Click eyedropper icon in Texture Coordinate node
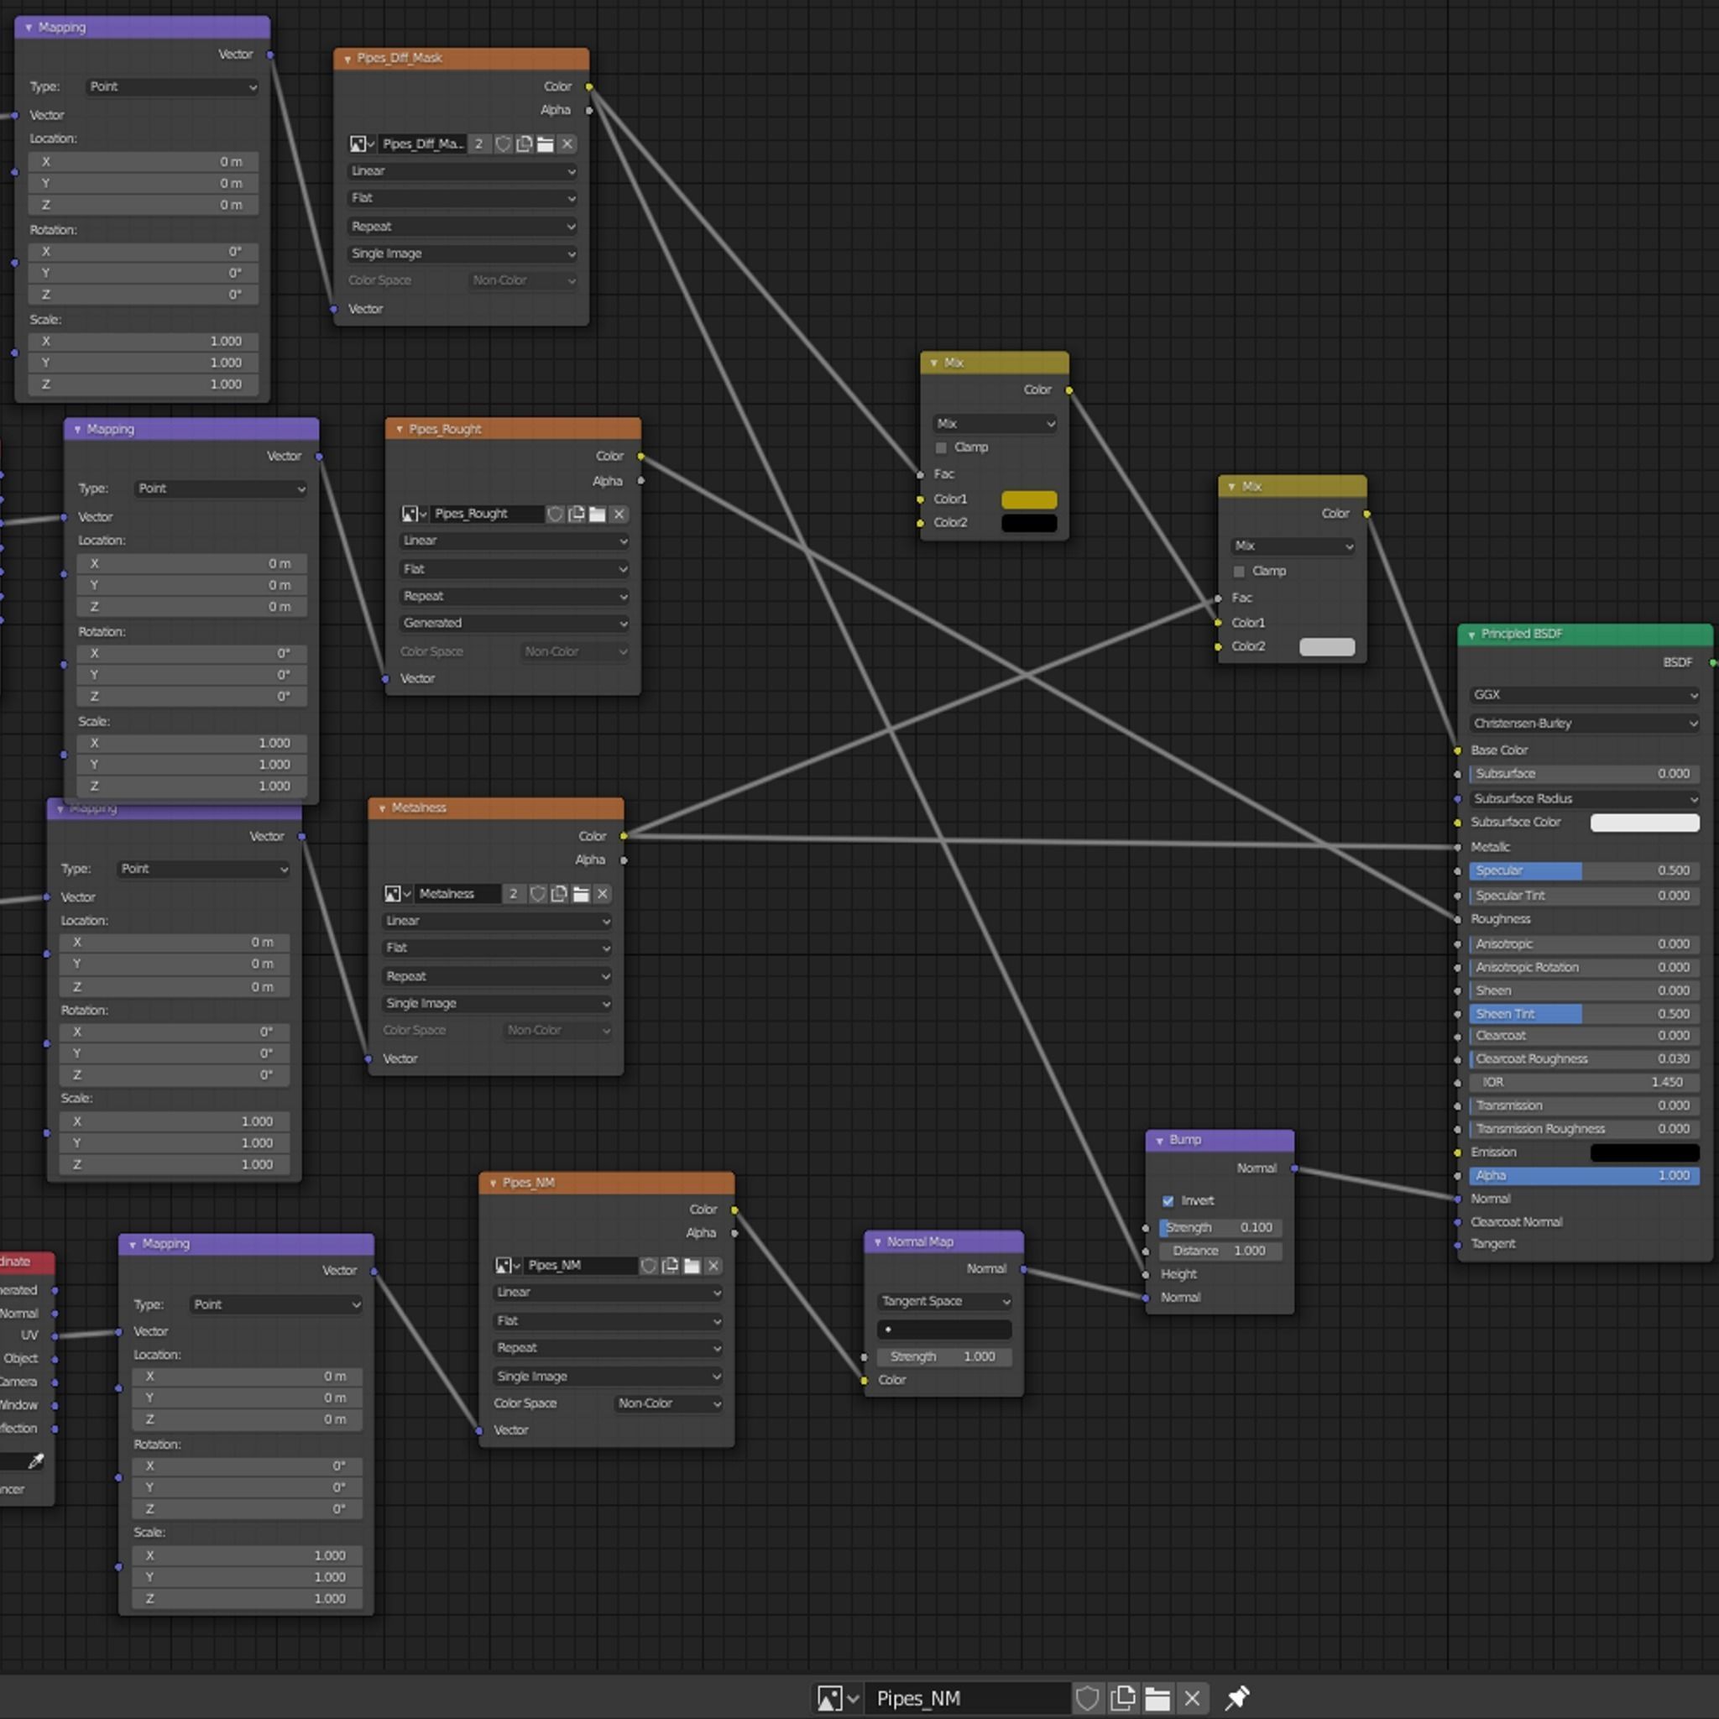The image size is (1719, 1719). [35, 1461]
